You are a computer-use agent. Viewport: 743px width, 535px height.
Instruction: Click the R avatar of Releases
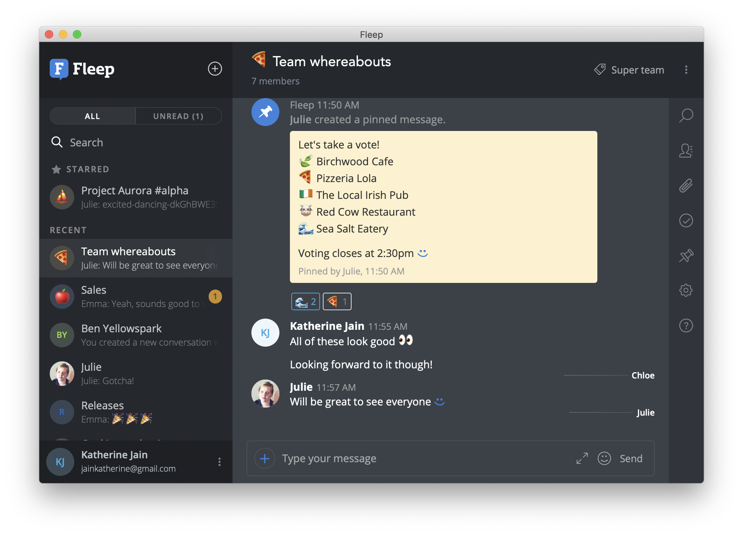(x=62, y=412)
